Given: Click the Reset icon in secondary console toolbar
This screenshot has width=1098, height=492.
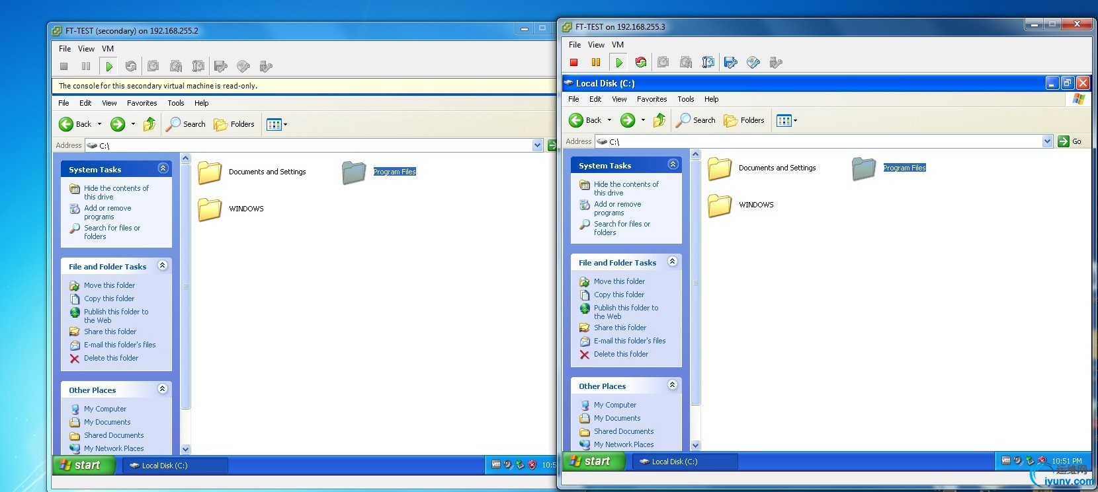Looking at the screenshot, I should pyautogui.click(x=131, y=66).
